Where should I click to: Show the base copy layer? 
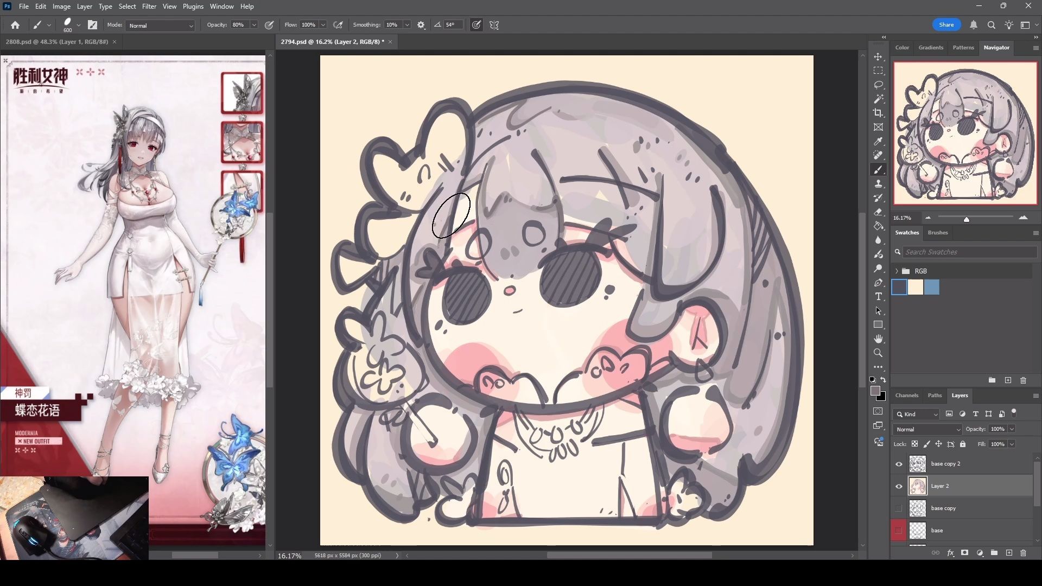tap(899, 508)
